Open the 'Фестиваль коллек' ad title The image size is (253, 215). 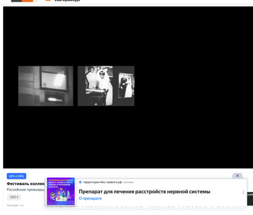click(26, 183)
